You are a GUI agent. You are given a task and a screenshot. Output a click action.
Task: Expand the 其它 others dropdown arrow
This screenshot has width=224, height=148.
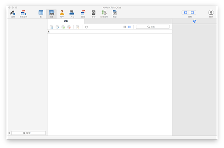75,13
